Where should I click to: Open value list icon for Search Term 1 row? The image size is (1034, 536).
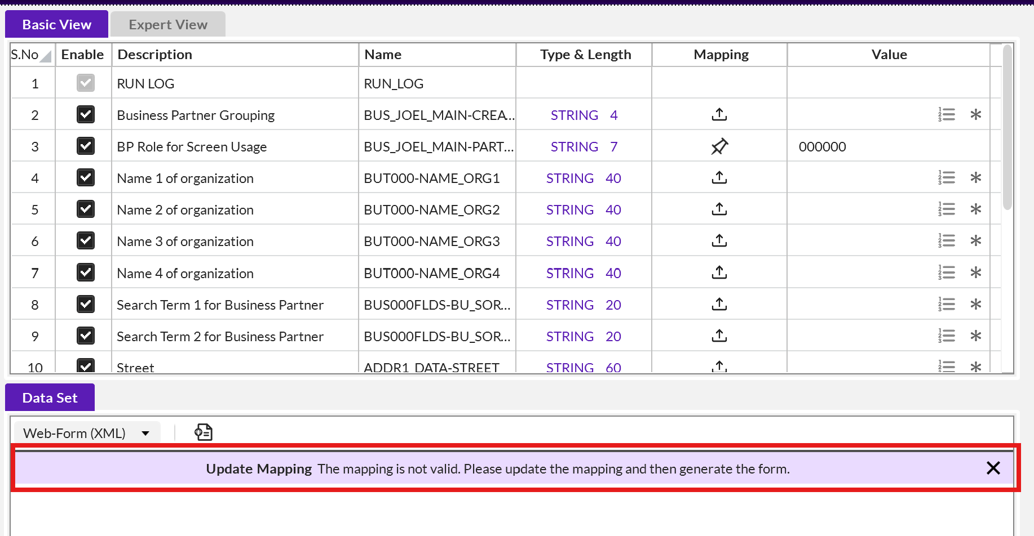pos(947,305)
